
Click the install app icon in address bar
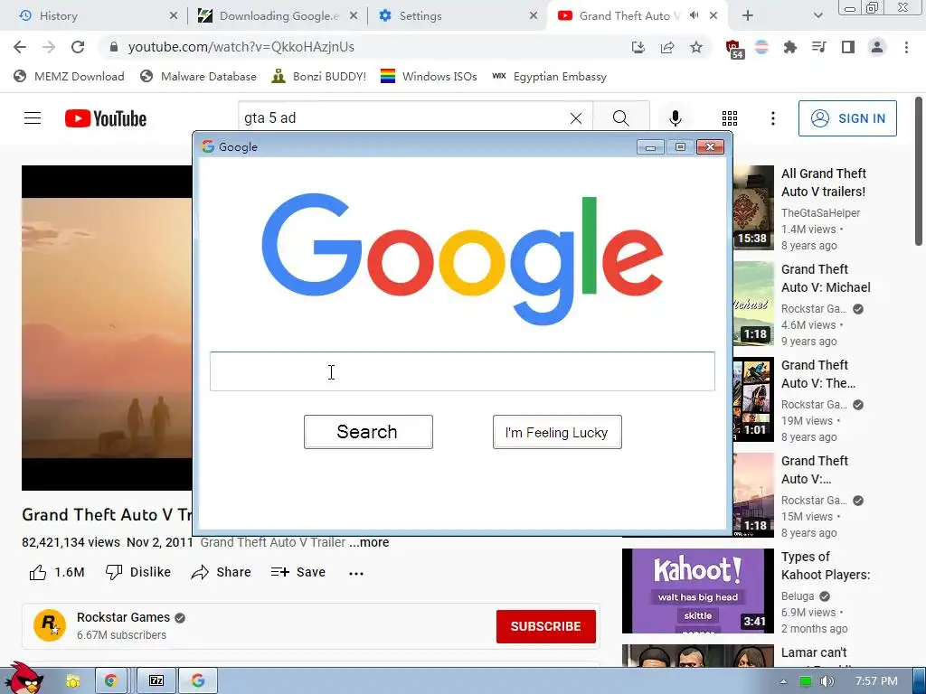tap(638, 47)
